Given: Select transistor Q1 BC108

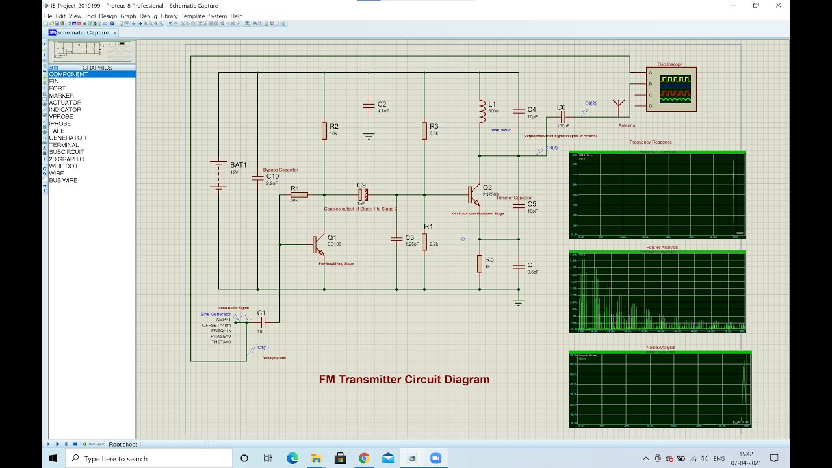Looking at the screenshot, I should point(318,244).
